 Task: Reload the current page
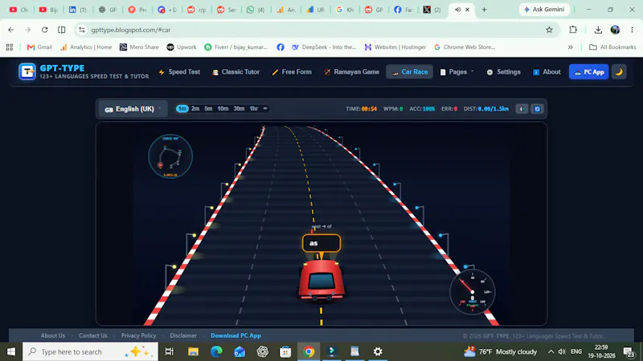[45, 30]
